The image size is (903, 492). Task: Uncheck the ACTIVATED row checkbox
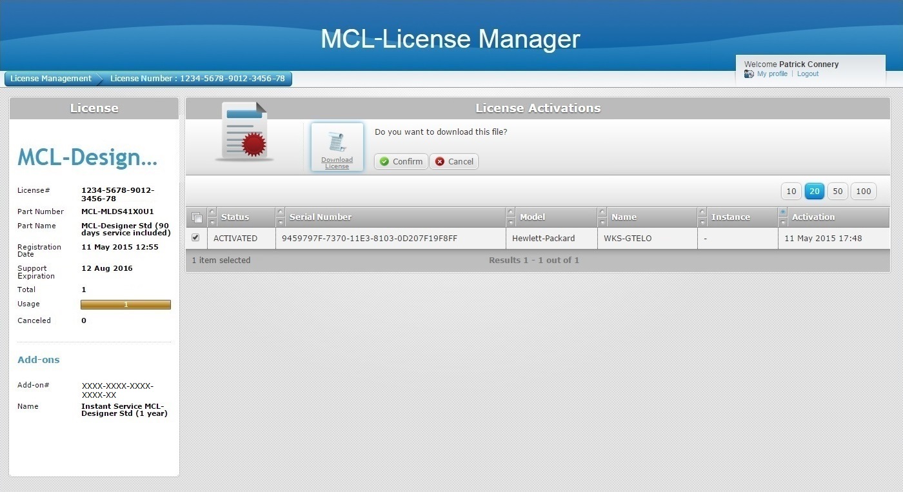pyautogui.click(x=195, y=238)
